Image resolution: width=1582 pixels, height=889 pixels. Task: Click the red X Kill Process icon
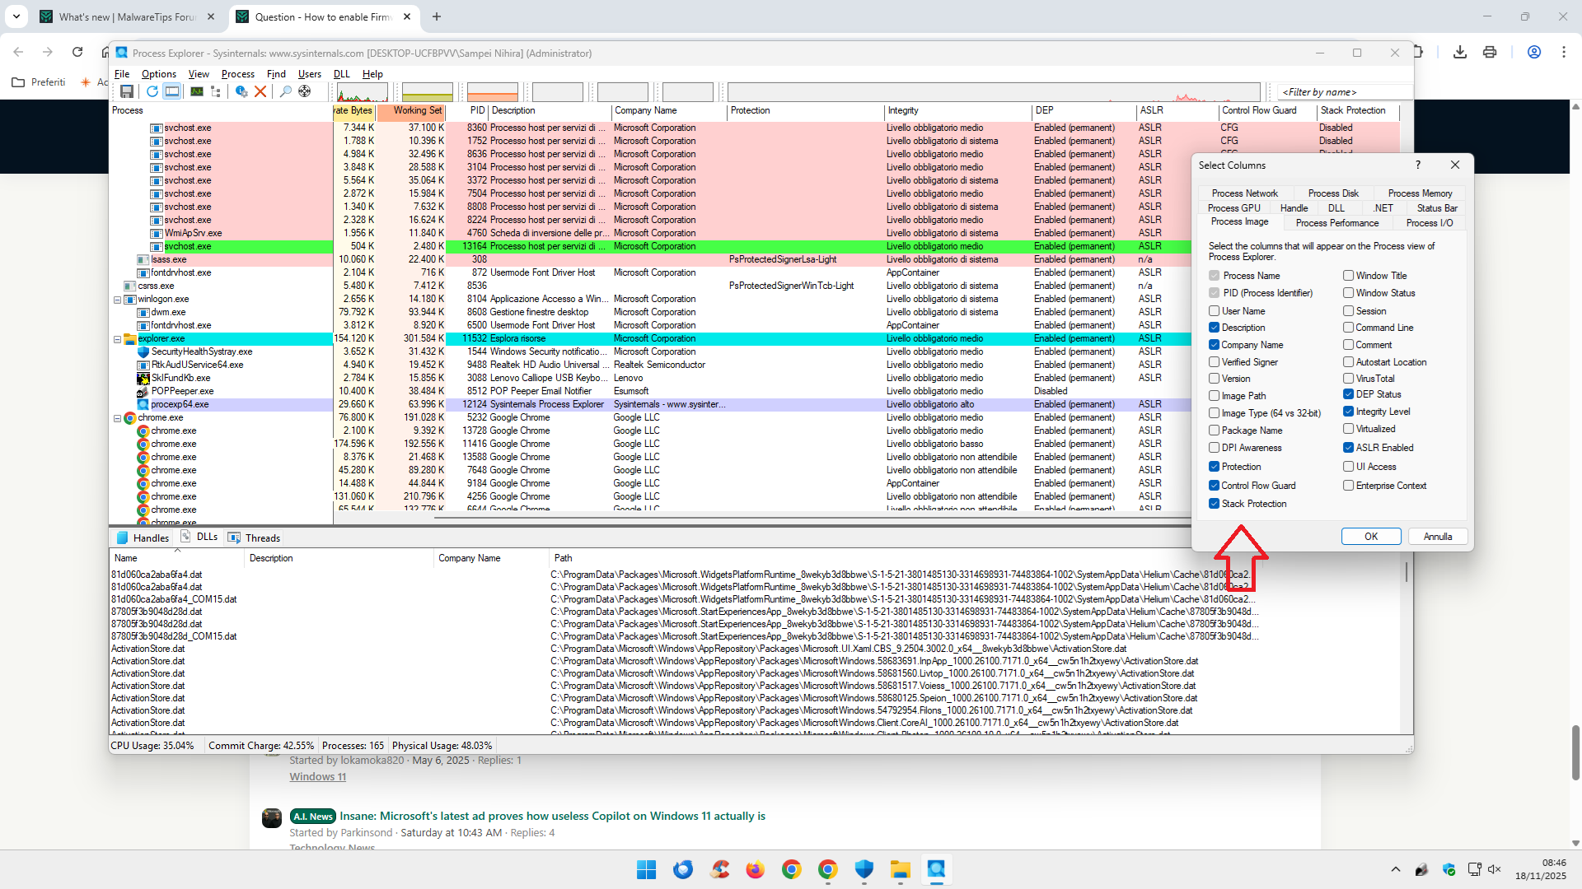pos(260,91)
